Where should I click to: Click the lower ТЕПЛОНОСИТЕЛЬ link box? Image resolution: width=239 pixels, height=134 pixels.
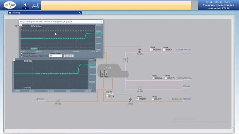(x=187, y=81)
